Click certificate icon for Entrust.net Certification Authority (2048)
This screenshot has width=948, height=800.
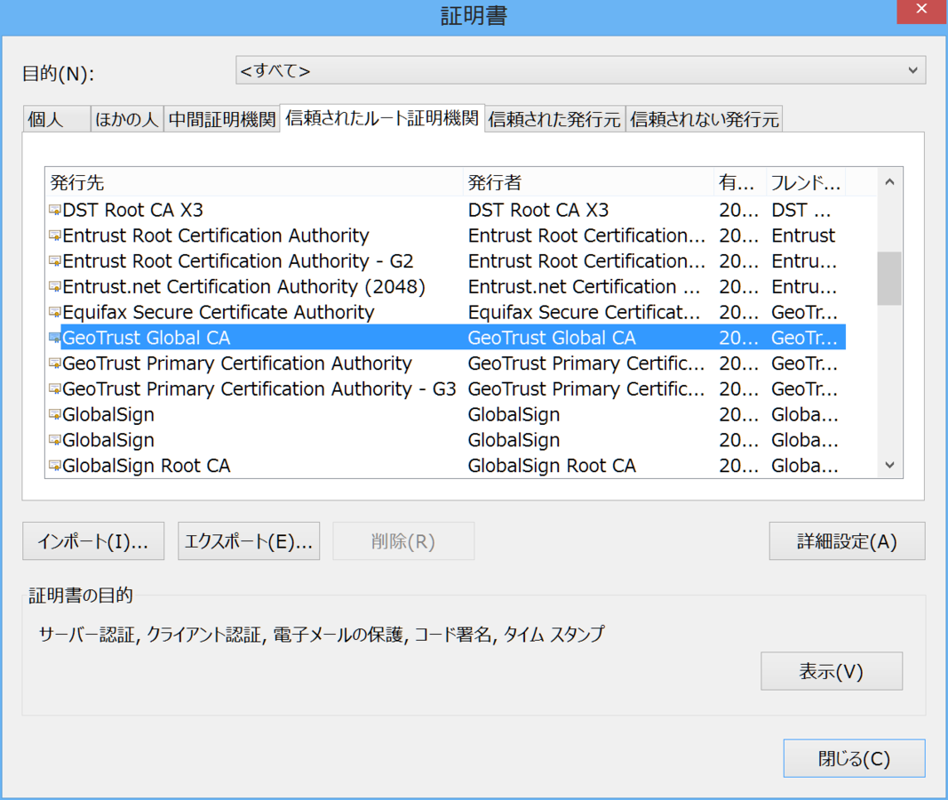point(54,286)
